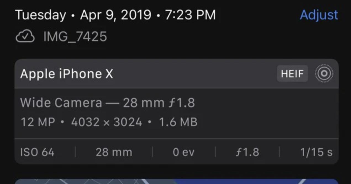
Task: Click the 4032 × 3024 resolution text
Action: (x=107, y=122)
